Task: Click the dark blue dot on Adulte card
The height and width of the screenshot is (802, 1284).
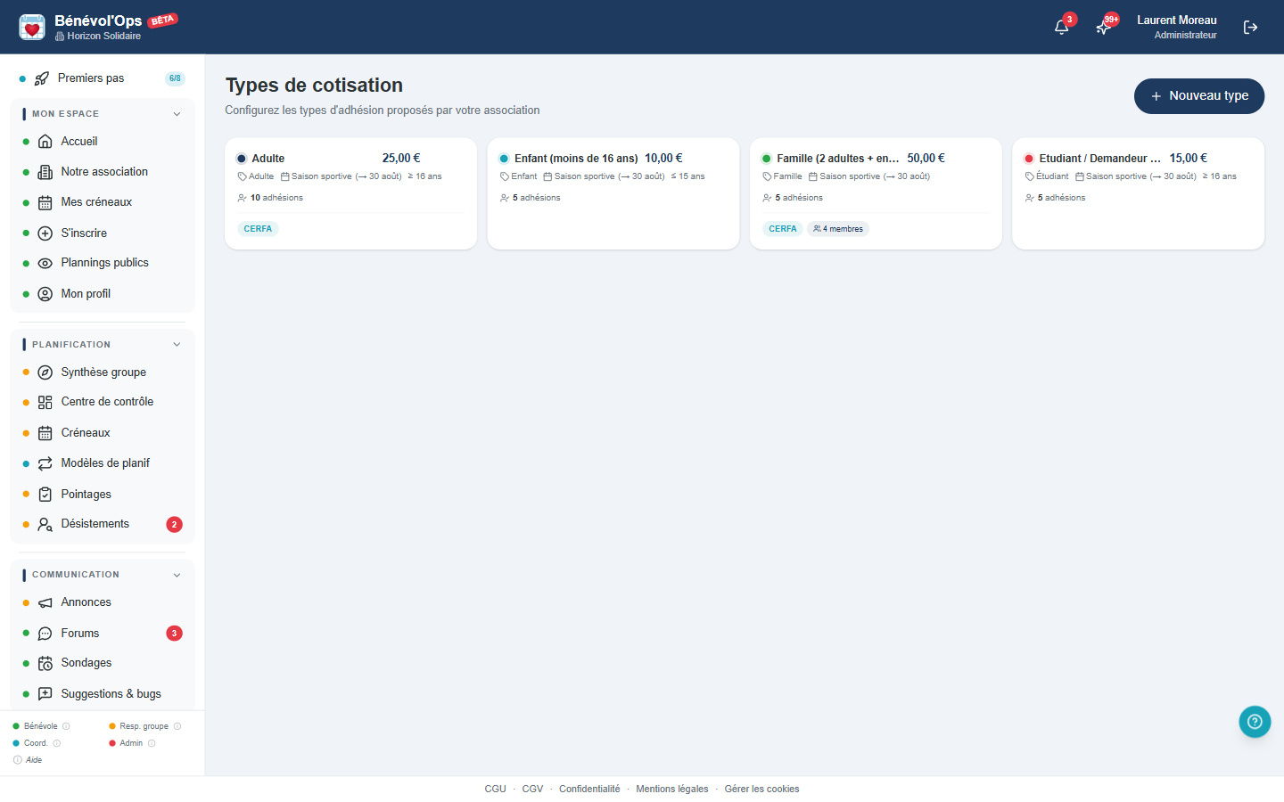Action: point(241,159)
